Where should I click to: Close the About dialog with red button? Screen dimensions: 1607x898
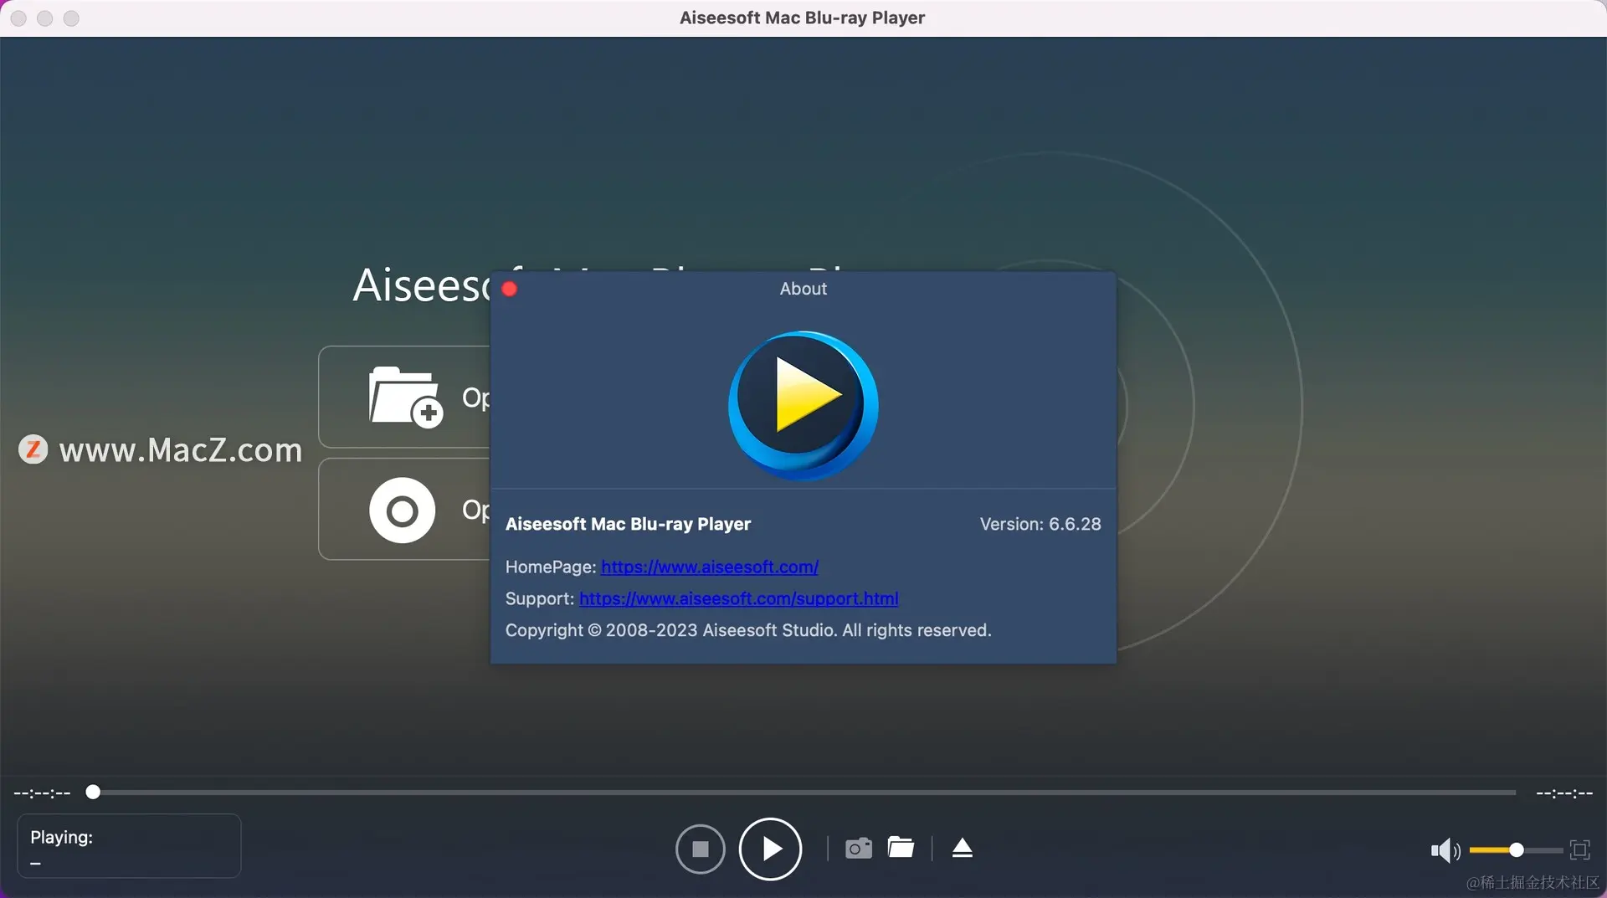(x=509, y=289)
